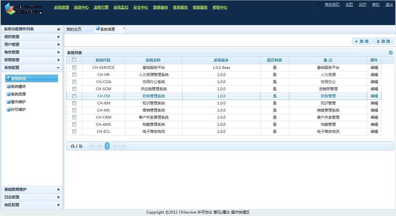Toggle the select-all header checkbox
The image size is (396, 216).
74,60
